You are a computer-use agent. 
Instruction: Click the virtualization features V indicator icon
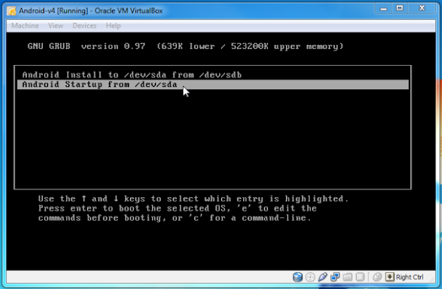(360, 277)
